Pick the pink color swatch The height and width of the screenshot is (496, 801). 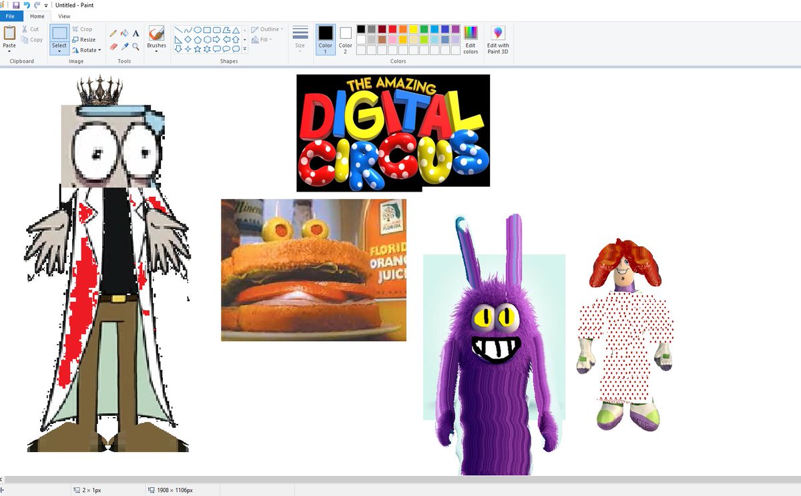coord(392,39)
